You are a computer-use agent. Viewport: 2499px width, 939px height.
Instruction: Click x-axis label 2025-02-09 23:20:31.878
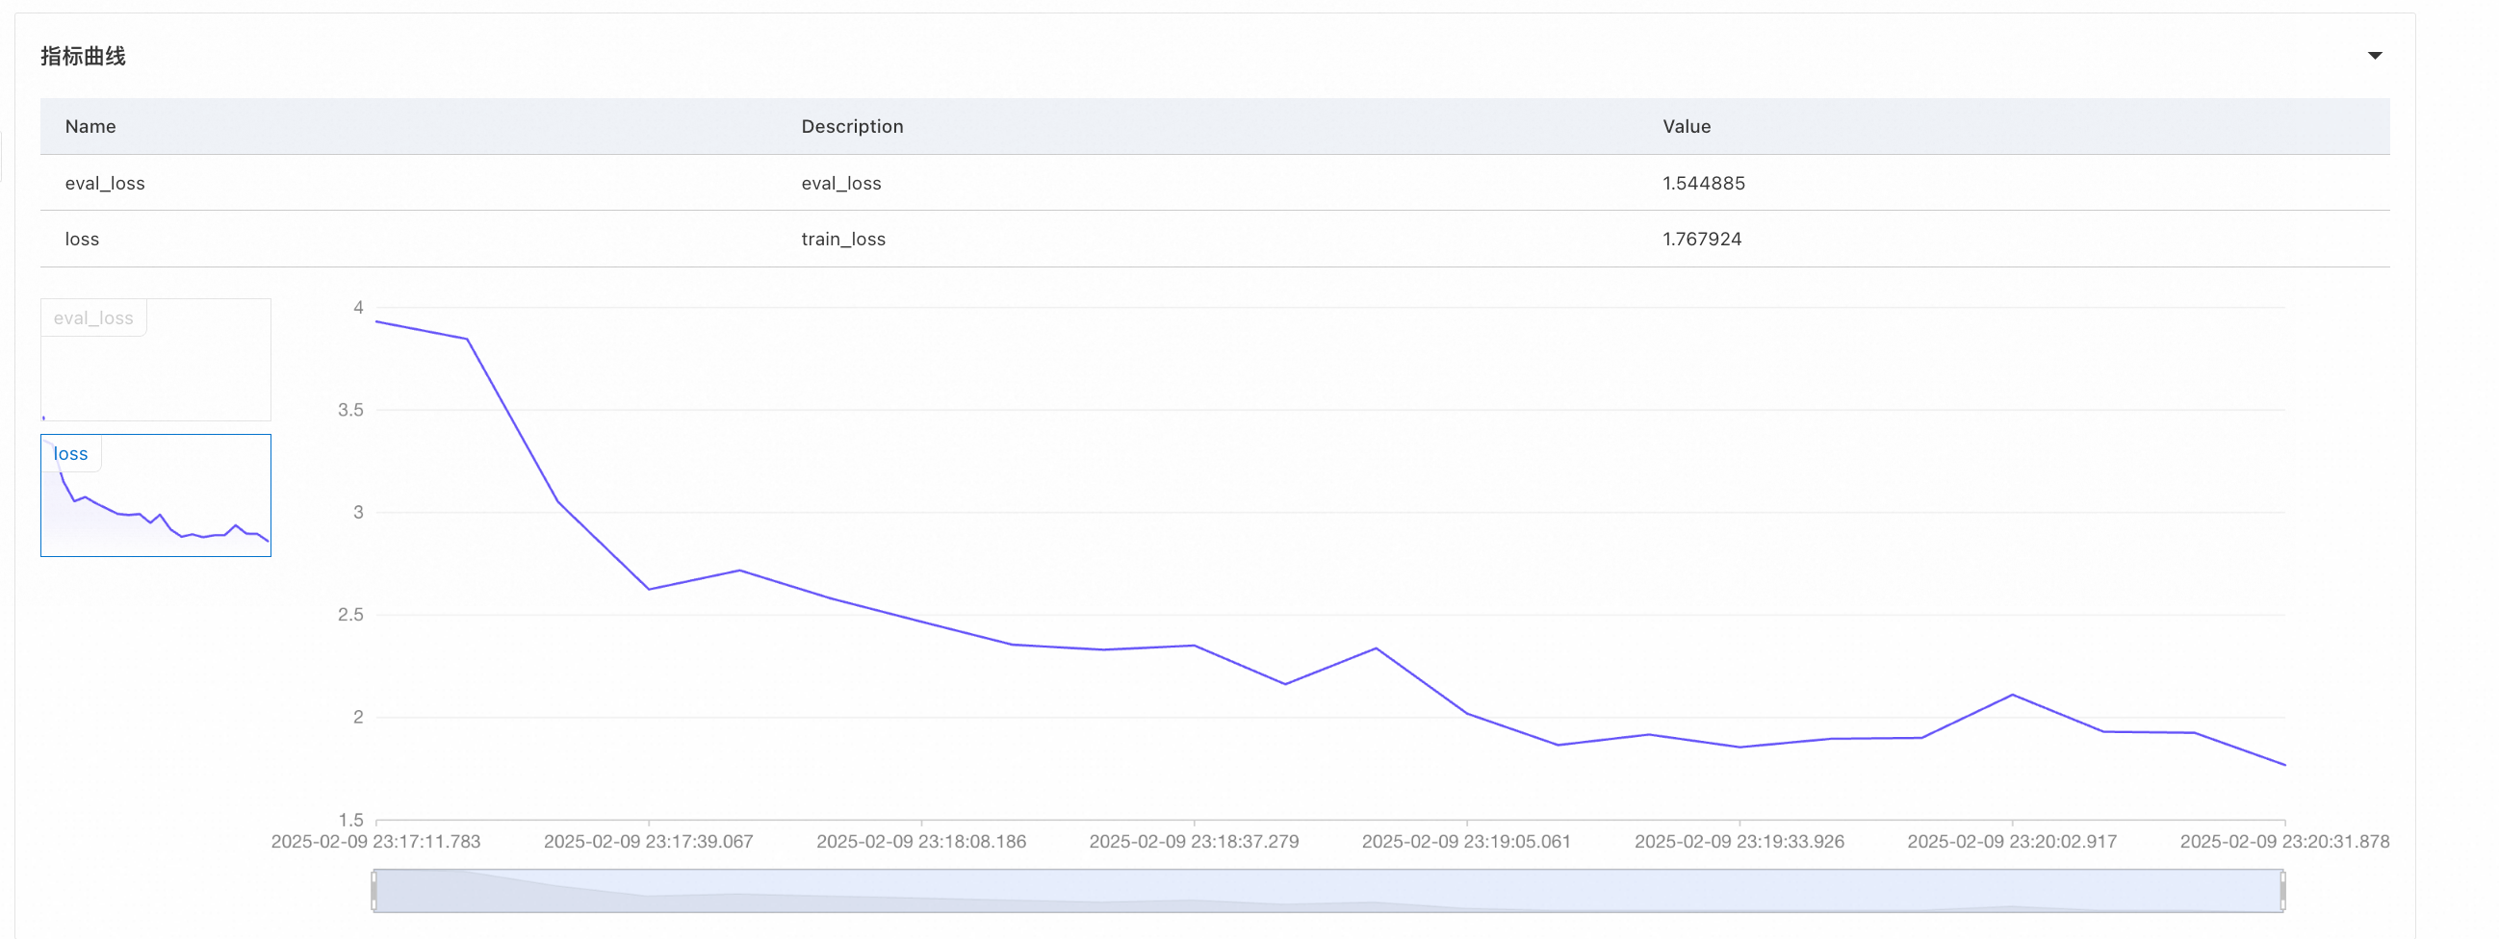(2283, 841)
